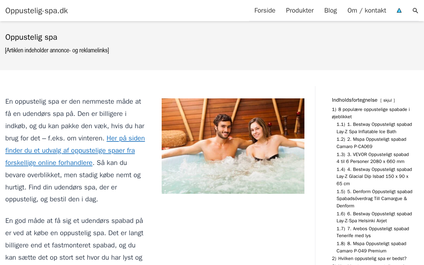This screenshot has height=265, width=424.
Task: Follow the 'Her på siden finder du' link
Action: [x=75, y=150]
